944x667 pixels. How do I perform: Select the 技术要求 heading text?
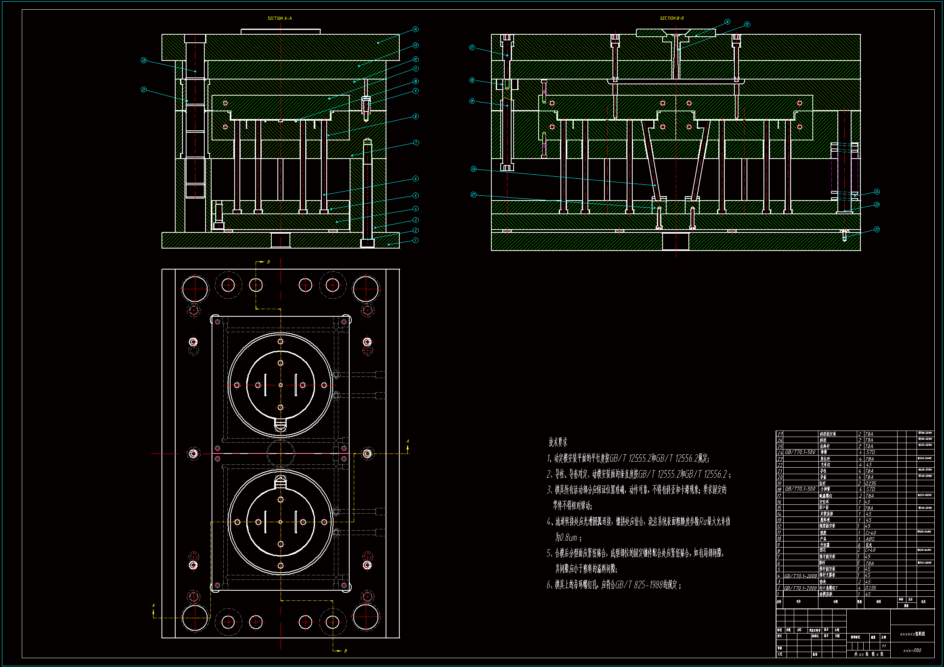[558, 442]
